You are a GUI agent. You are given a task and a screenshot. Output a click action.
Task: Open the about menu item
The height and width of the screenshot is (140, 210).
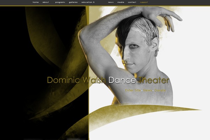45,2
